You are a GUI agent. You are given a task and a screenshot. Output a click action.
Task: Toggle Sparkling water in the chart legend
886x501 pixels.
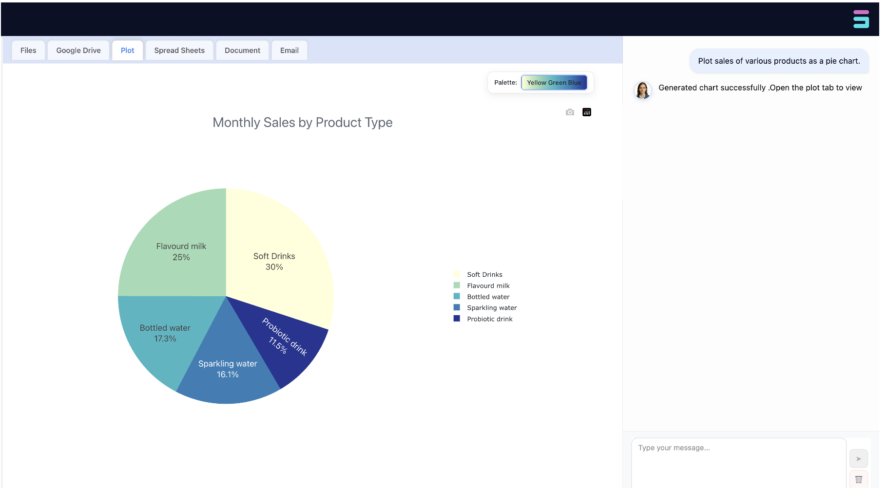point(491,307)
